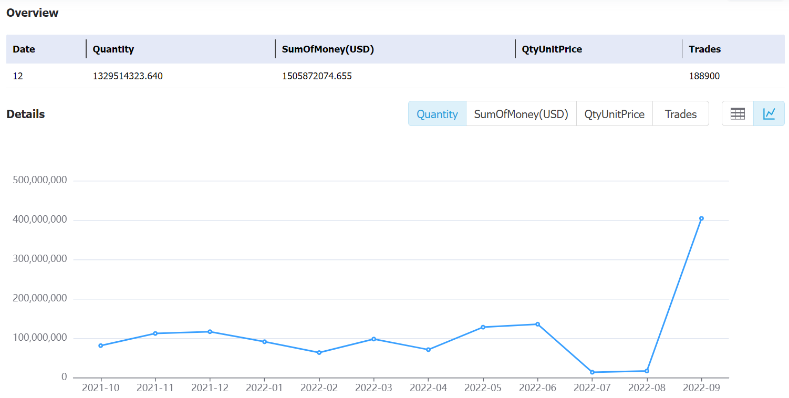Viewport: 789px width, 398px height.
Task: Click the Overview heading
Action: click(33, 13)
